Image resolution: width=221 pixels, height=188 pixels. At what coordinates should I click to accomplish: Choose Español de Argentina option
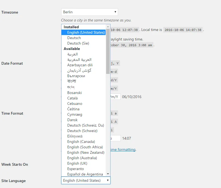(83, 174)
